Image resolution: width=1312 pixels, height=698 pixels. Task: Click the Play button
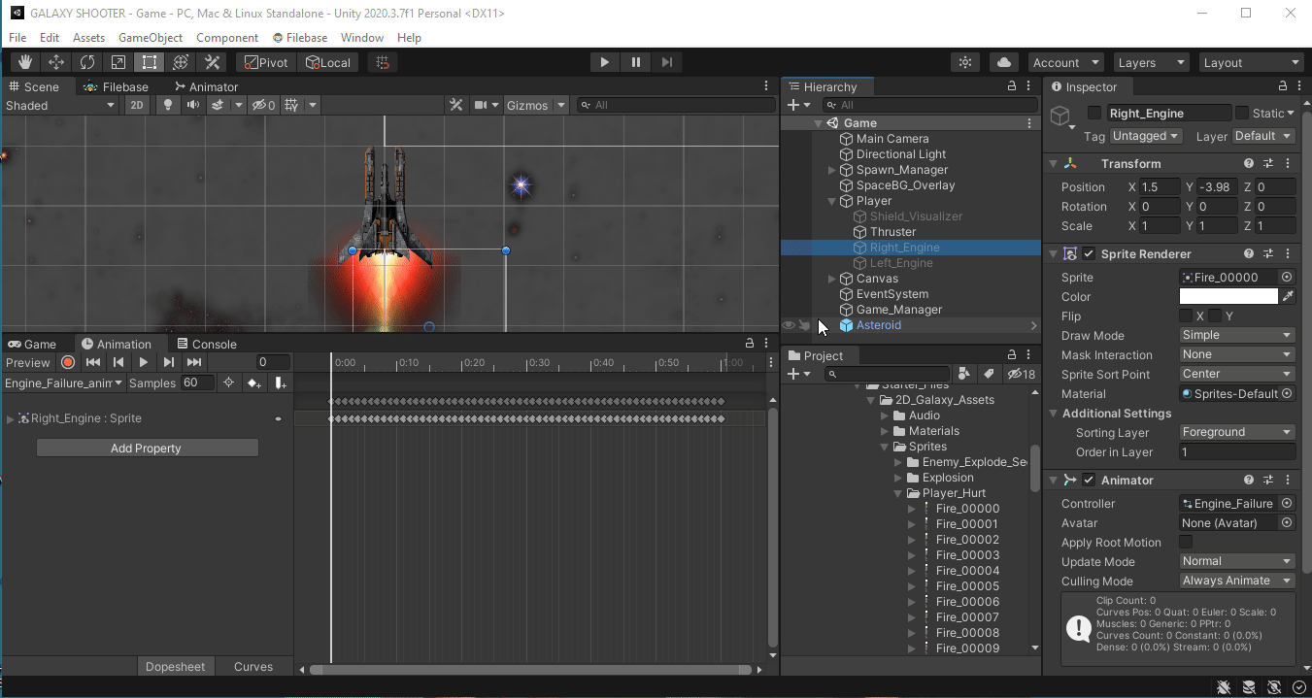coord(604,62)
